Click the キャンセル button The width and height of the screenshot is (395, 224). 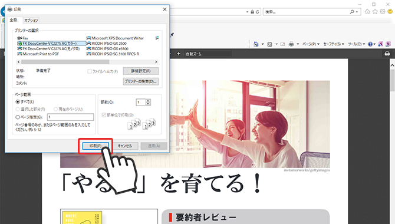(125, 146)
